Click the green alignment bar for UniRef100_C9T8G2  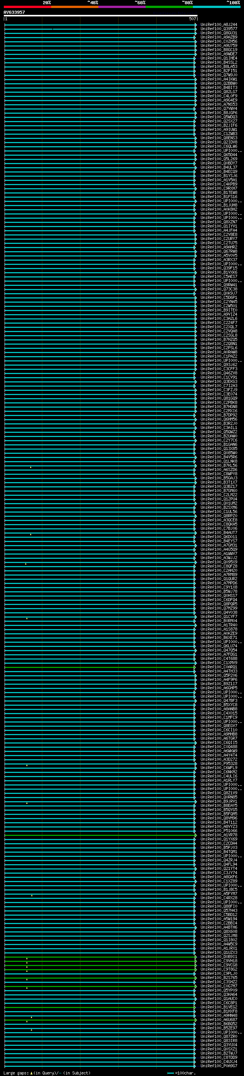click(x=100, y=970)
